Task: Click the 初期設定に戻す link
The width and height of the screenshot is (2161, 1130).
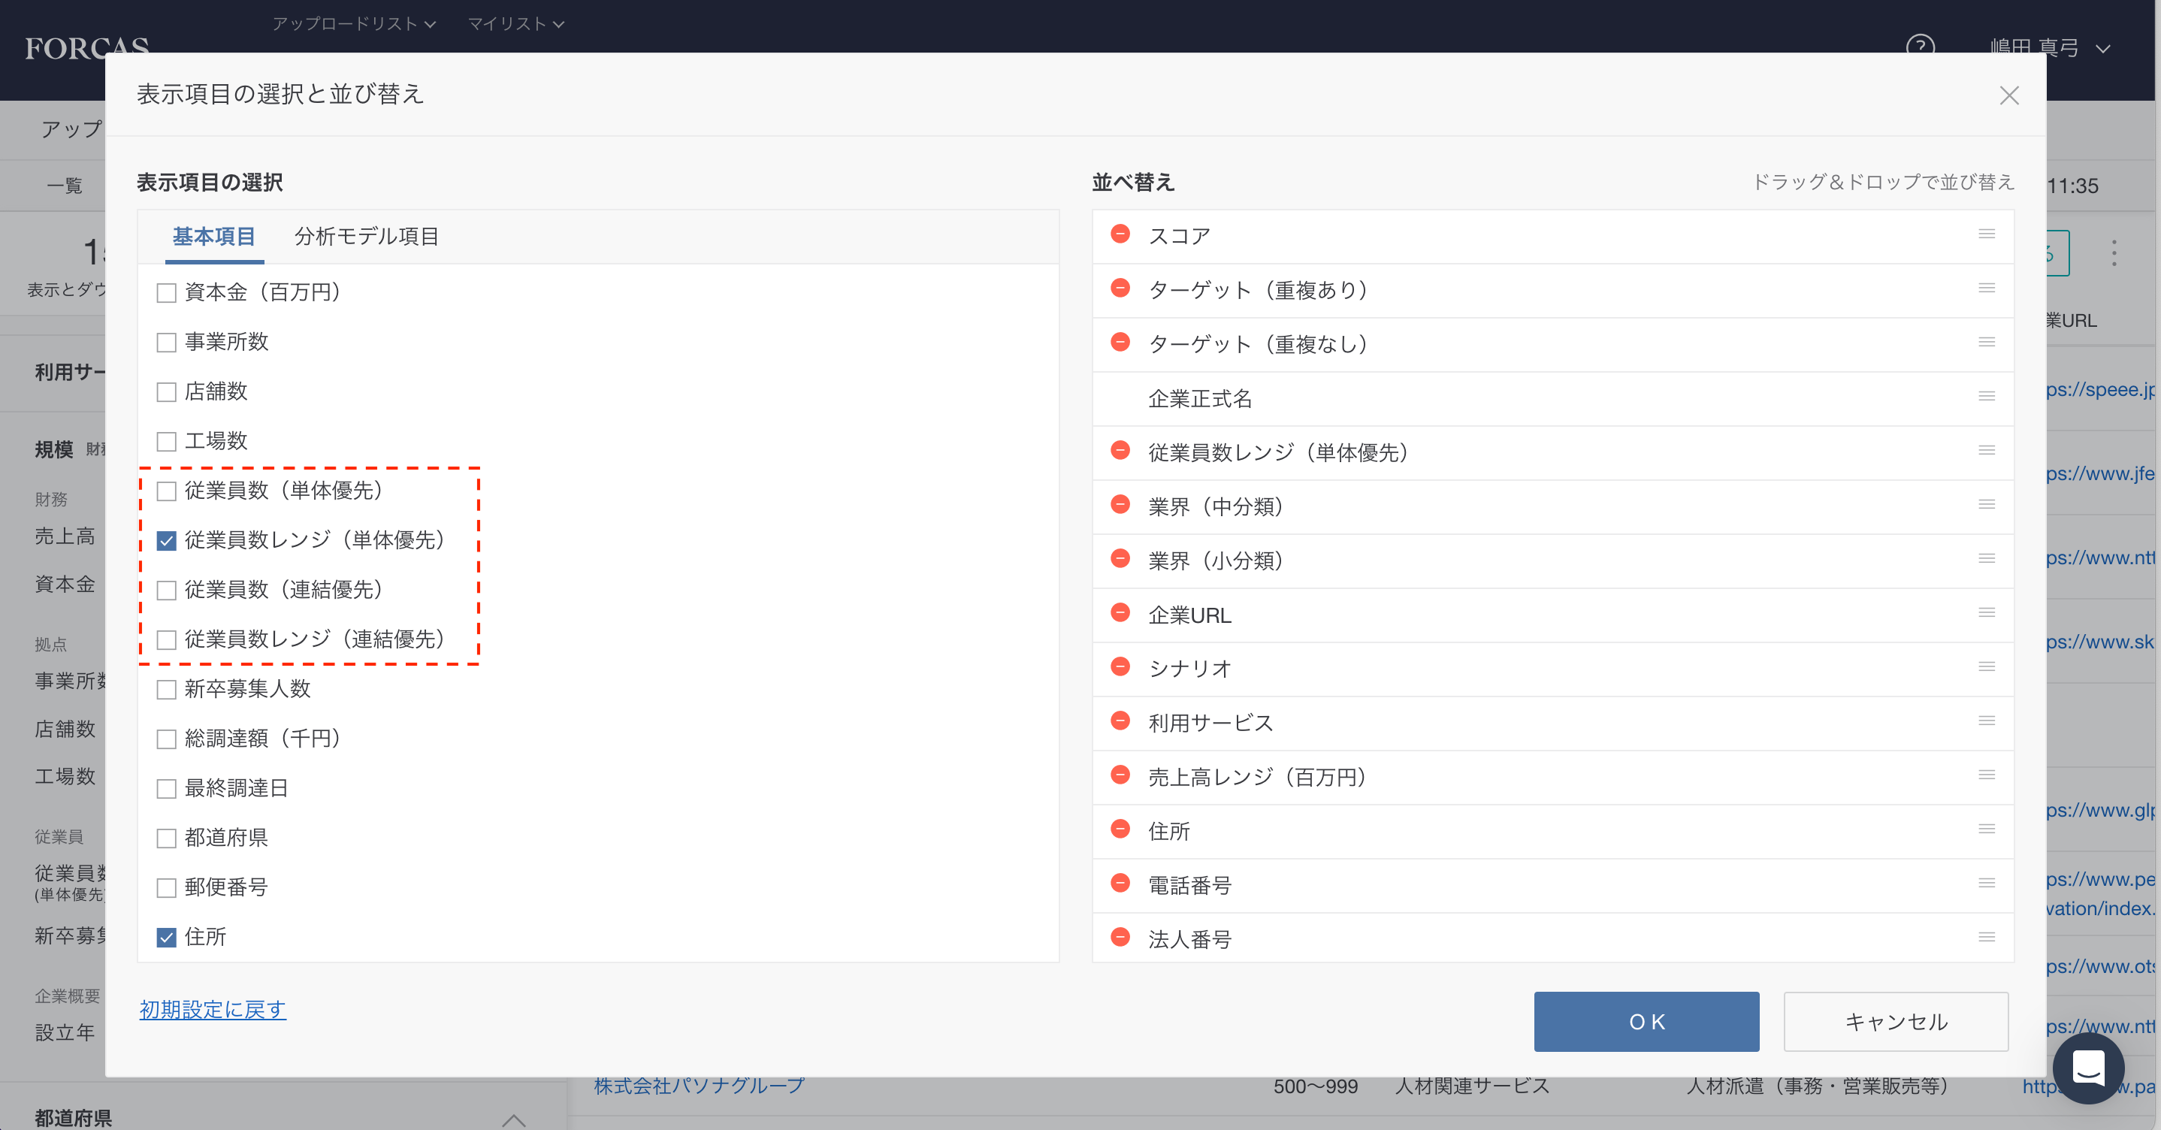Action: click(x=212, y=1009)
